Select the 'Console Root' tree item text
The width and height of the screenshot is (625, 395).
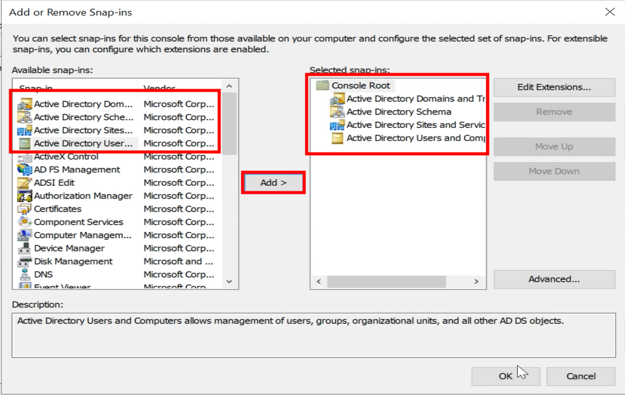point(361,86)
